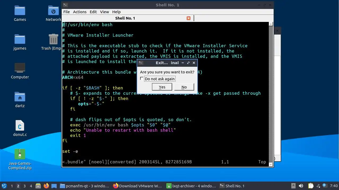
Task: Click the 'exit 1' line in terminal
Action: (78, 135)
